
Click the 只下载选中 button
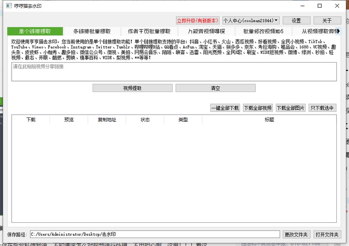coord(322,108)
